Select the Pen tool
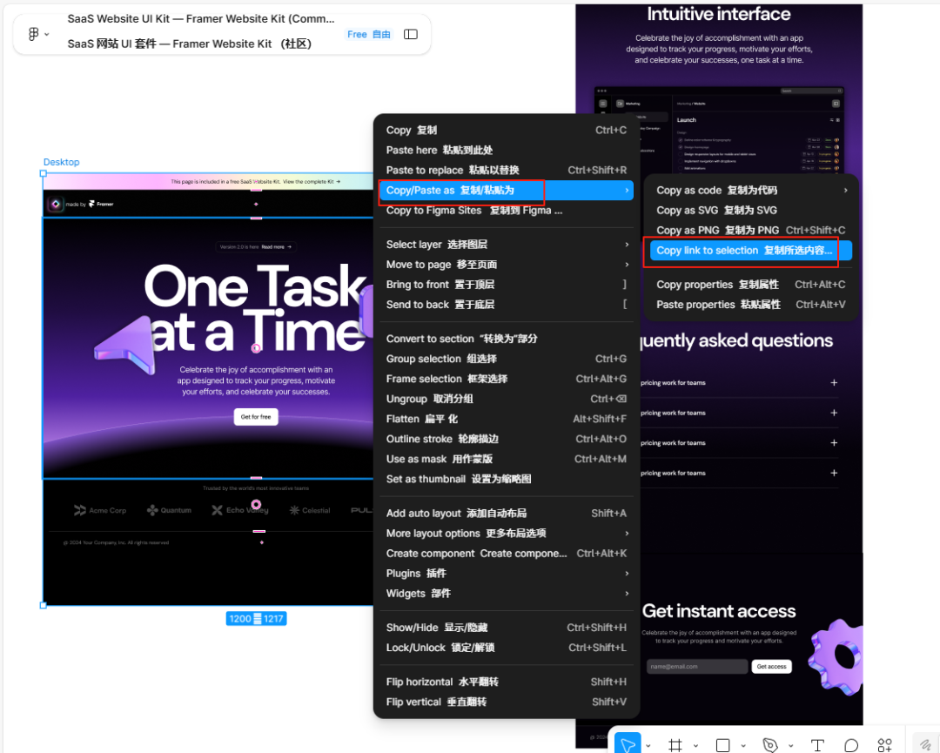This screenshot has width=940, height=753. 771,744
